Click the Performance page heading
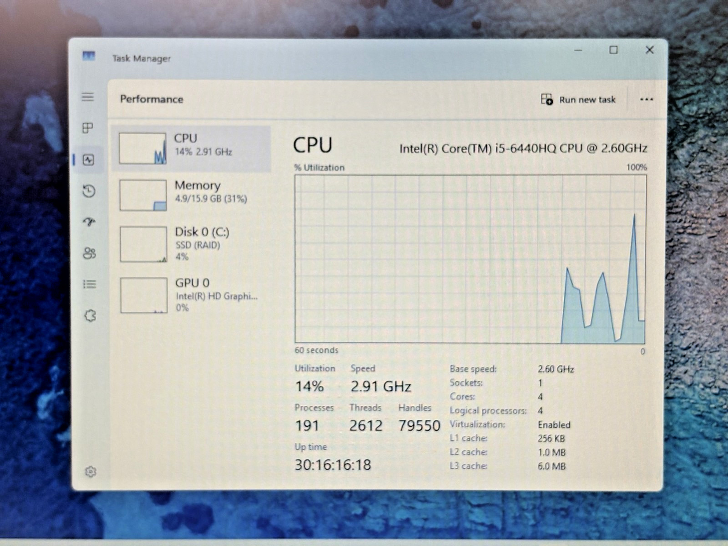 152,99
